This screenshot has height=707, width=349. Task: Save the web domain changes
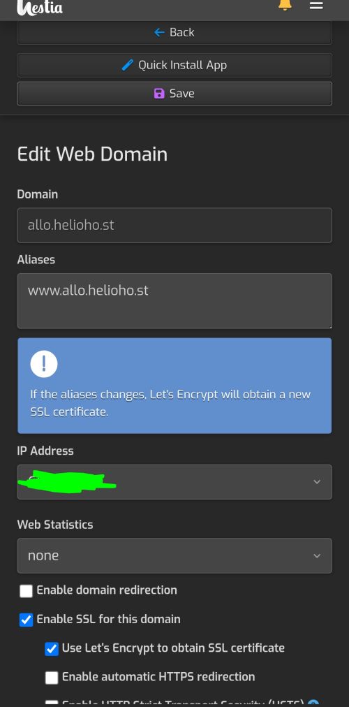click(174, 94)
